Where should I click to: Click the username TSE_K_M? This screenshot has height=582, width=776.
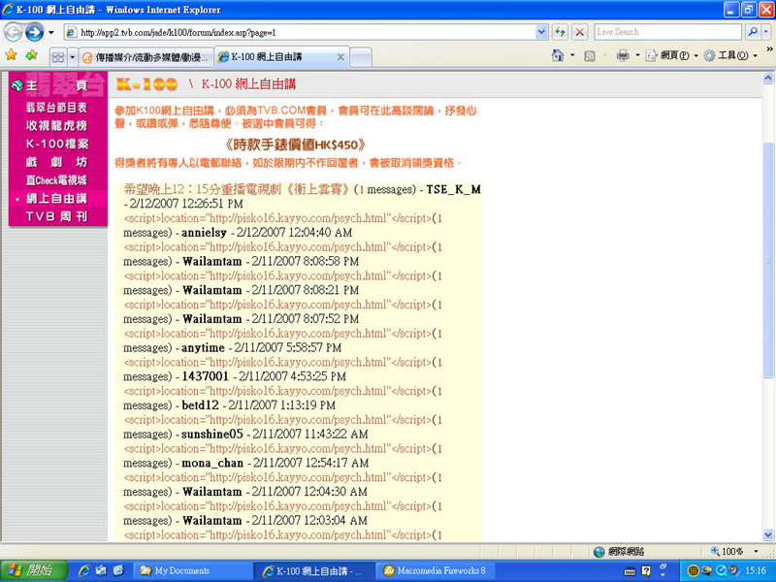point(453,189)
